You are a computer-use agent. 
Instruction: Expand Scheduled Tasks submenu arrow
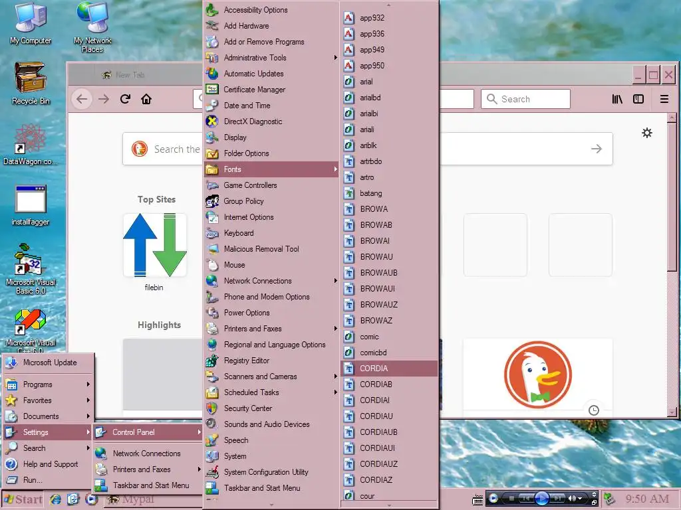point(335,392)
